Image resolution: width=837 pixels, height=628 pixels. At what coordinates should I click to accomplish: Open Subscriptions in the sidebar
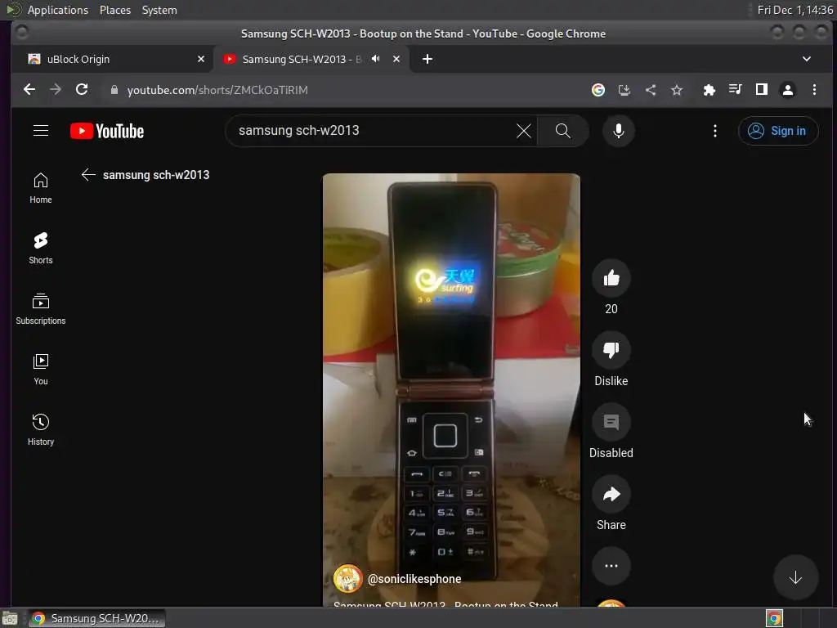(41, 308)
